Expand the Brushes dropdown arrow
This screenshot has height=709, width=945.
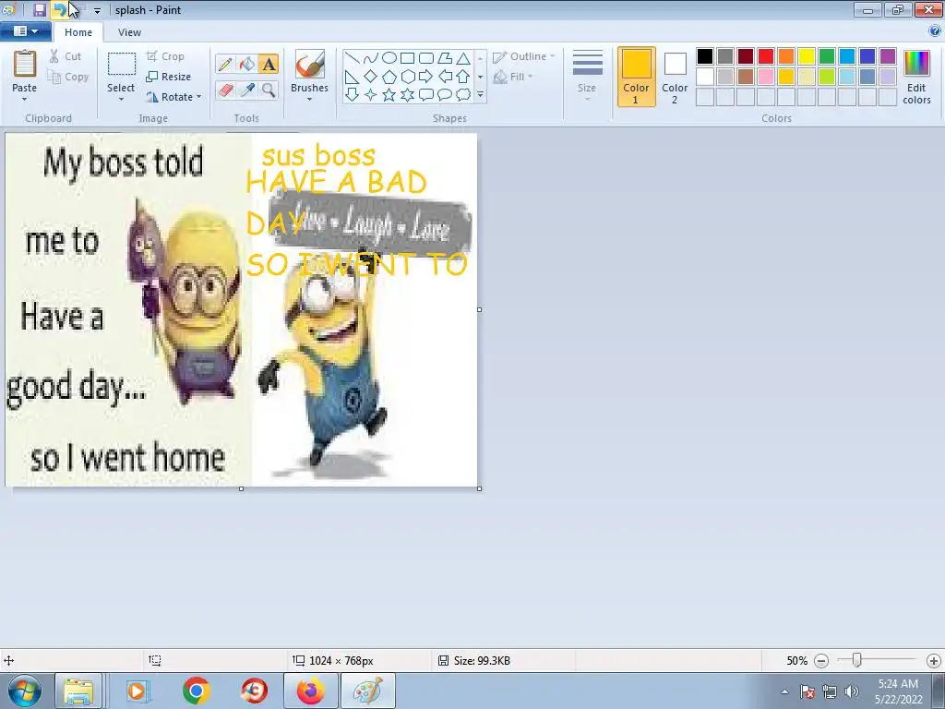310,99
